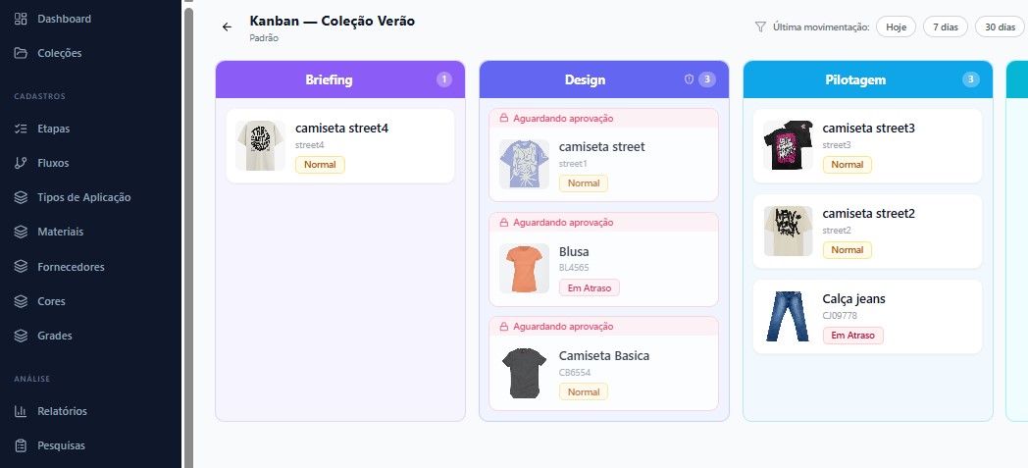Viewport: 1028px width, 468px height.
Task: Click the shield icon in Design header
Action: [689, 79]
